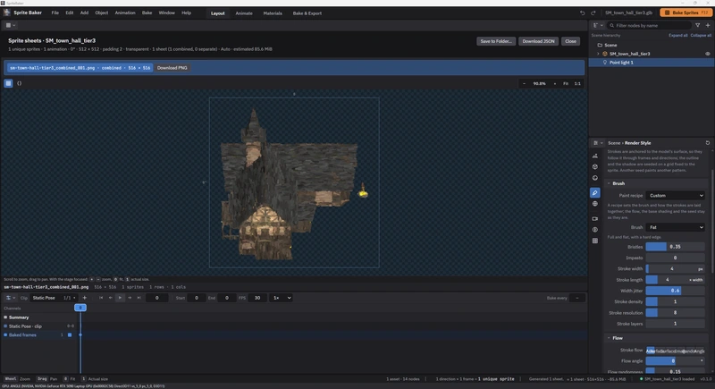Open the Bake menu
The image size is (715, 389).
click(x=147, y=13)
